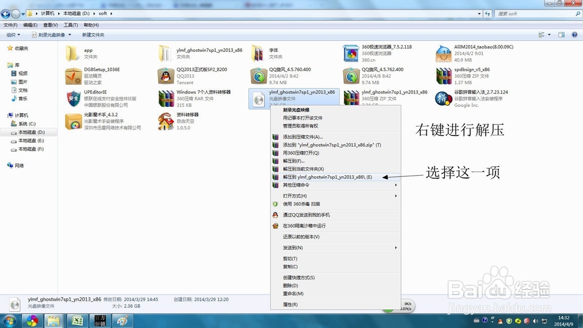Open 网络 in navigation pane
Screen dimensions: 583x328
[15, 166]
